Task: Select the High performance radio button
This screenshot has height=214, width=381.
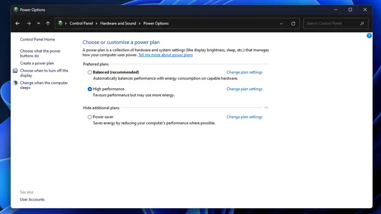Action: click(x=90, y=89)
